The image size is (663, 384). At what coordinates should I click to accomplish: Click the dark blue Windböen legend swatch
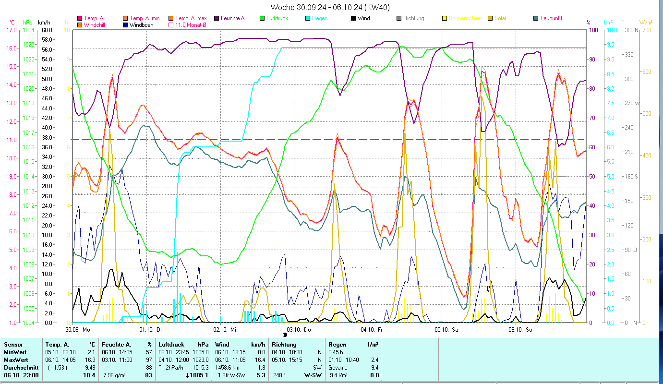[x=125, y=24]
